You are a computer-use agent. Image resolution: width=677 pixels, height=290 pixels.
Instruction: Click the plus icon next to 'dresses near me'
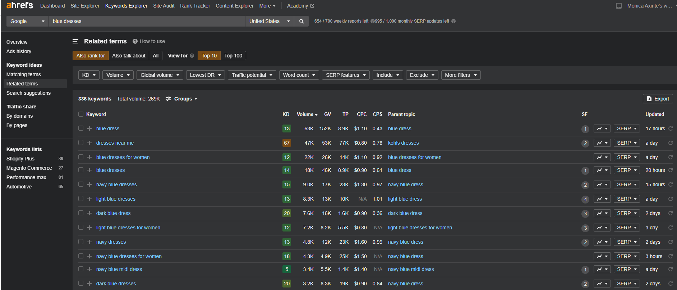[89, 143]
